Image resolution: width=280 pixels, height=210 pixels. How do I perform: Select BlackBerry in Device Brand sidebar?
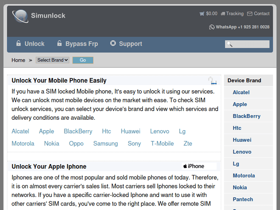click(x=246, y=116)
